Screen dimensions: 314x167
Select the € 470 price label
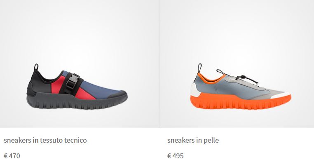(12, 156)
